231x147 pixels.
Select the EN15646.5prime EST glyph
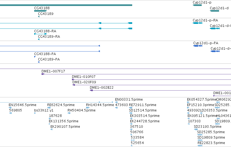(10, 108)
